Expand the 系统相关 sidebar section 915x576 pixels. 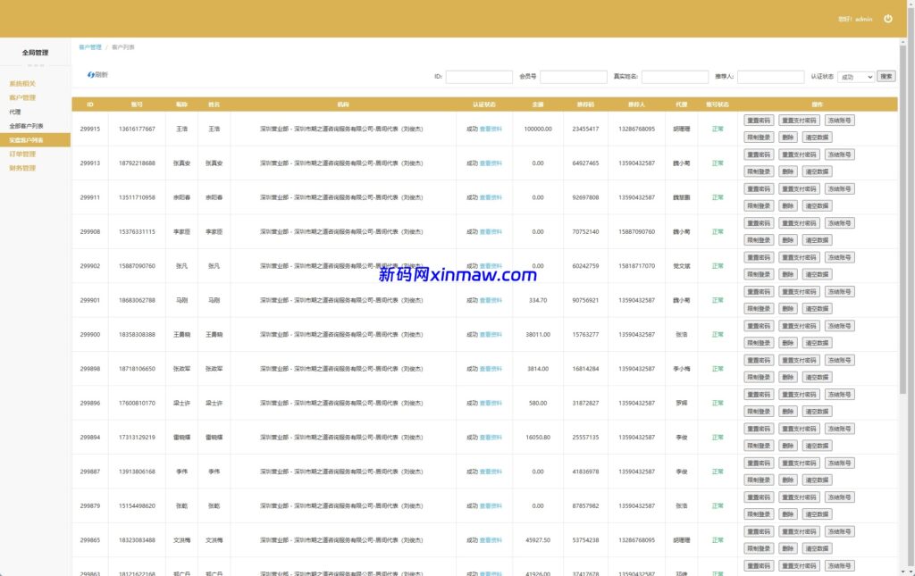click(x=22, y=84)
